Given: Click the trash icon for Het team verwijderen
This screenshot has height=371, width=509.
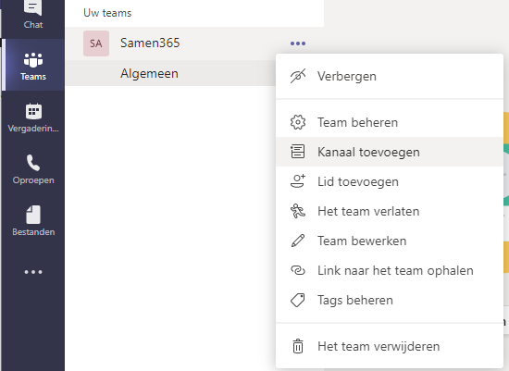Looking at the screenshot, I should pyautogui.click(x=298, y=346).
